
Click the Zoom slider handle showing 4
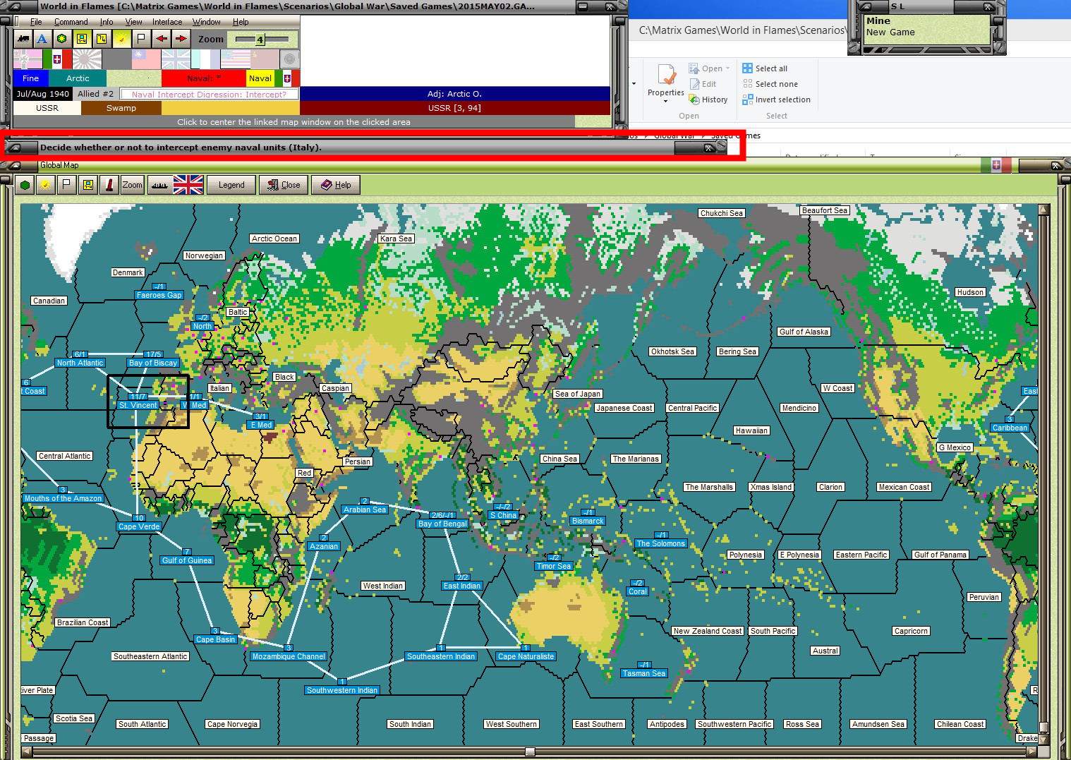[260, 40]
